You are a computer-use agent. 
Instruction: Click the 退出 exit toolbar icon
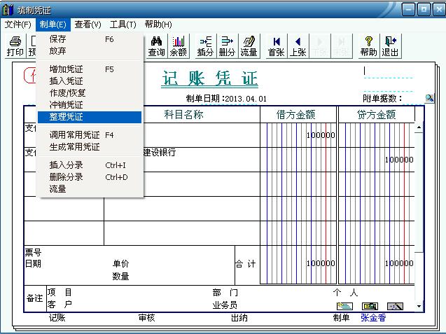click(x=390, y=46)
